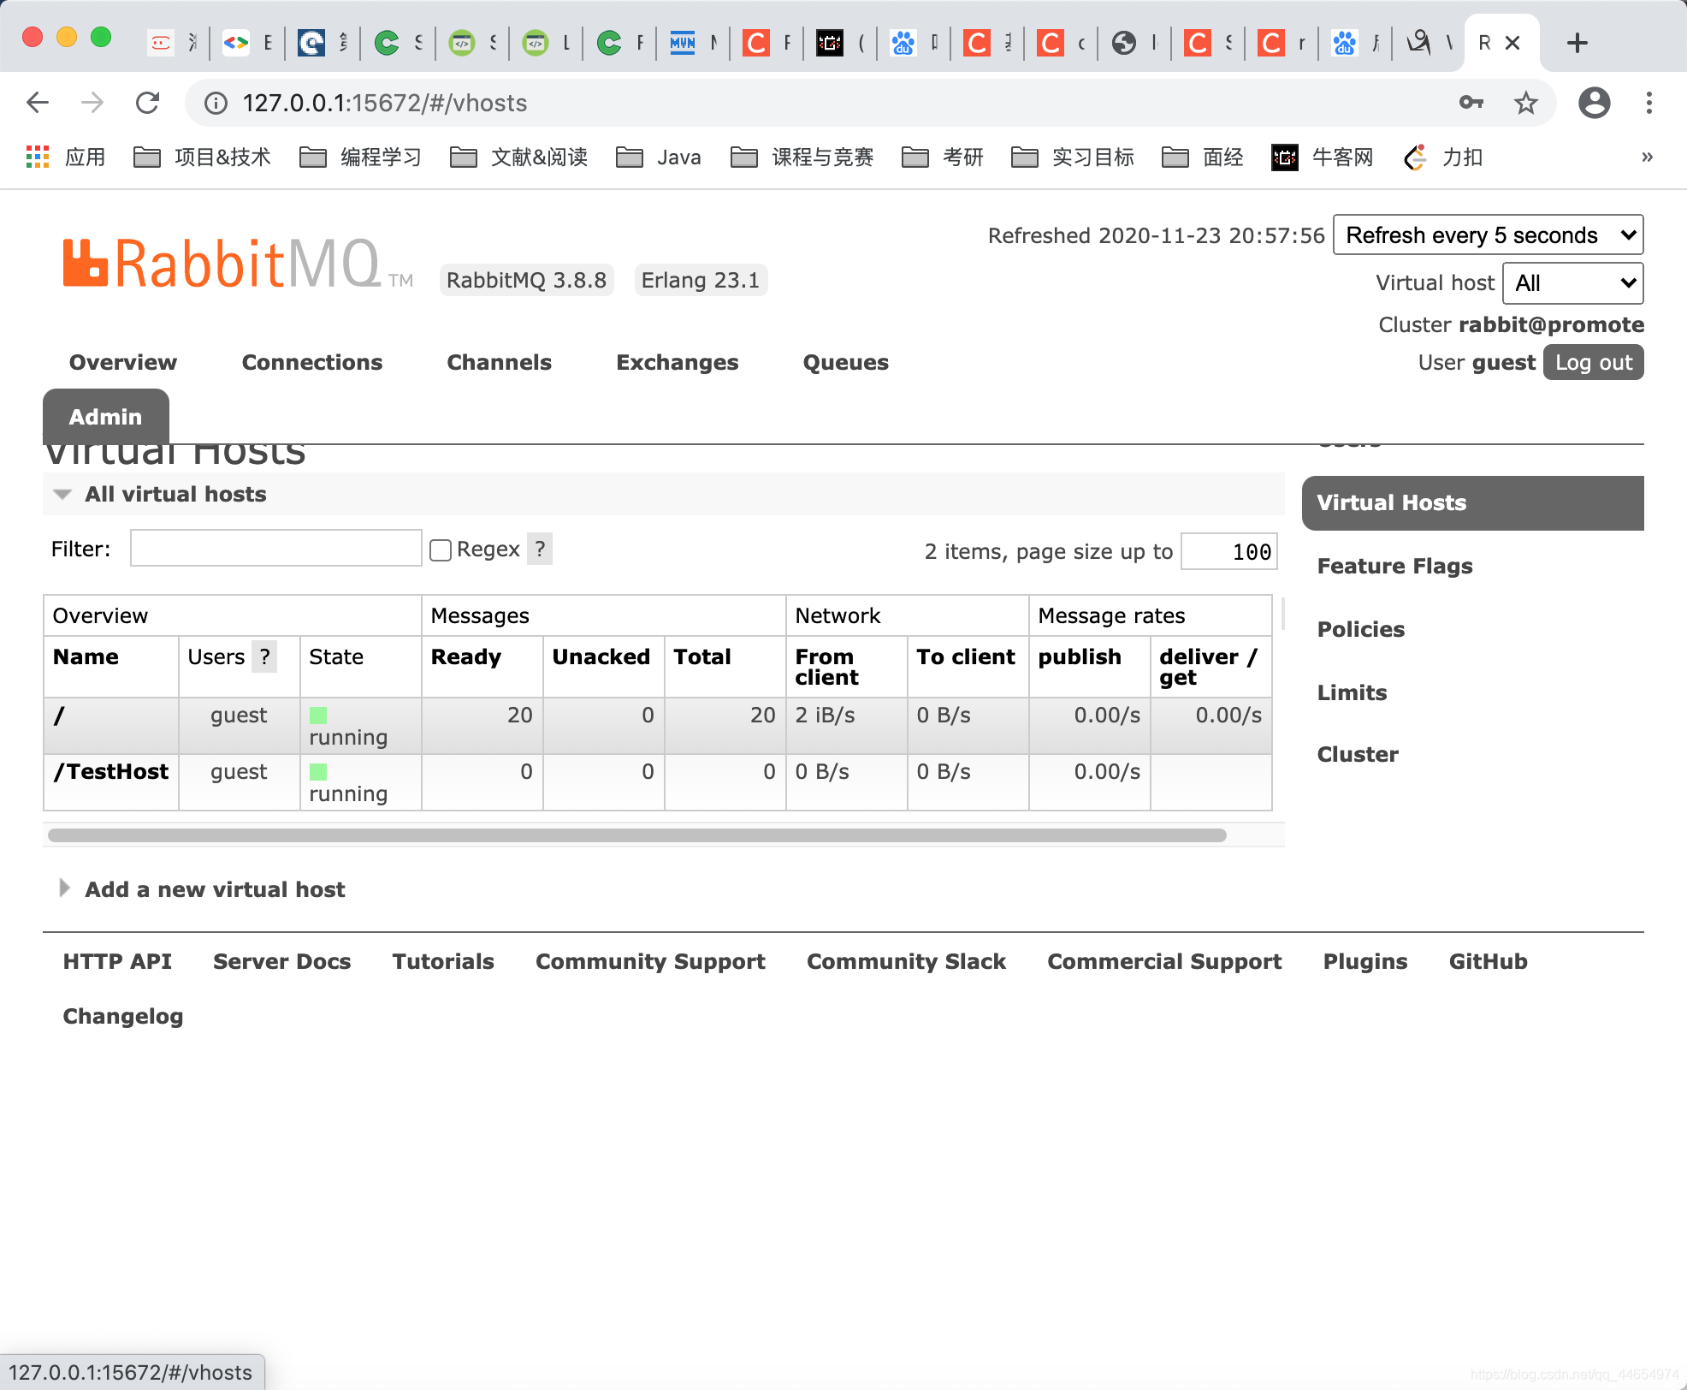1687x1390 pixels.
Task: Sort by the Name column header
Action: pos(86,656)
